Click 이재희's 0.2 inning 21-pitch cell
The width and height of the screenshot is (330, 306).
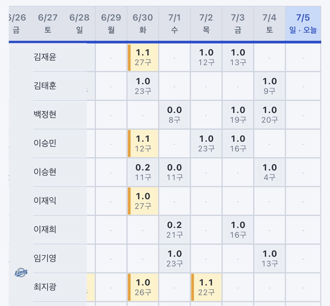point(175,230)
